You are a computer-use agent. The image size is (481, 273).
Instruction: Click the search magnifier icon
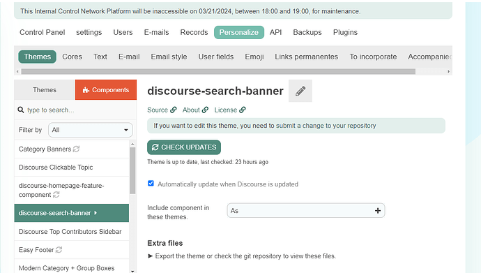pyautogui.click(x=21, y=110)
